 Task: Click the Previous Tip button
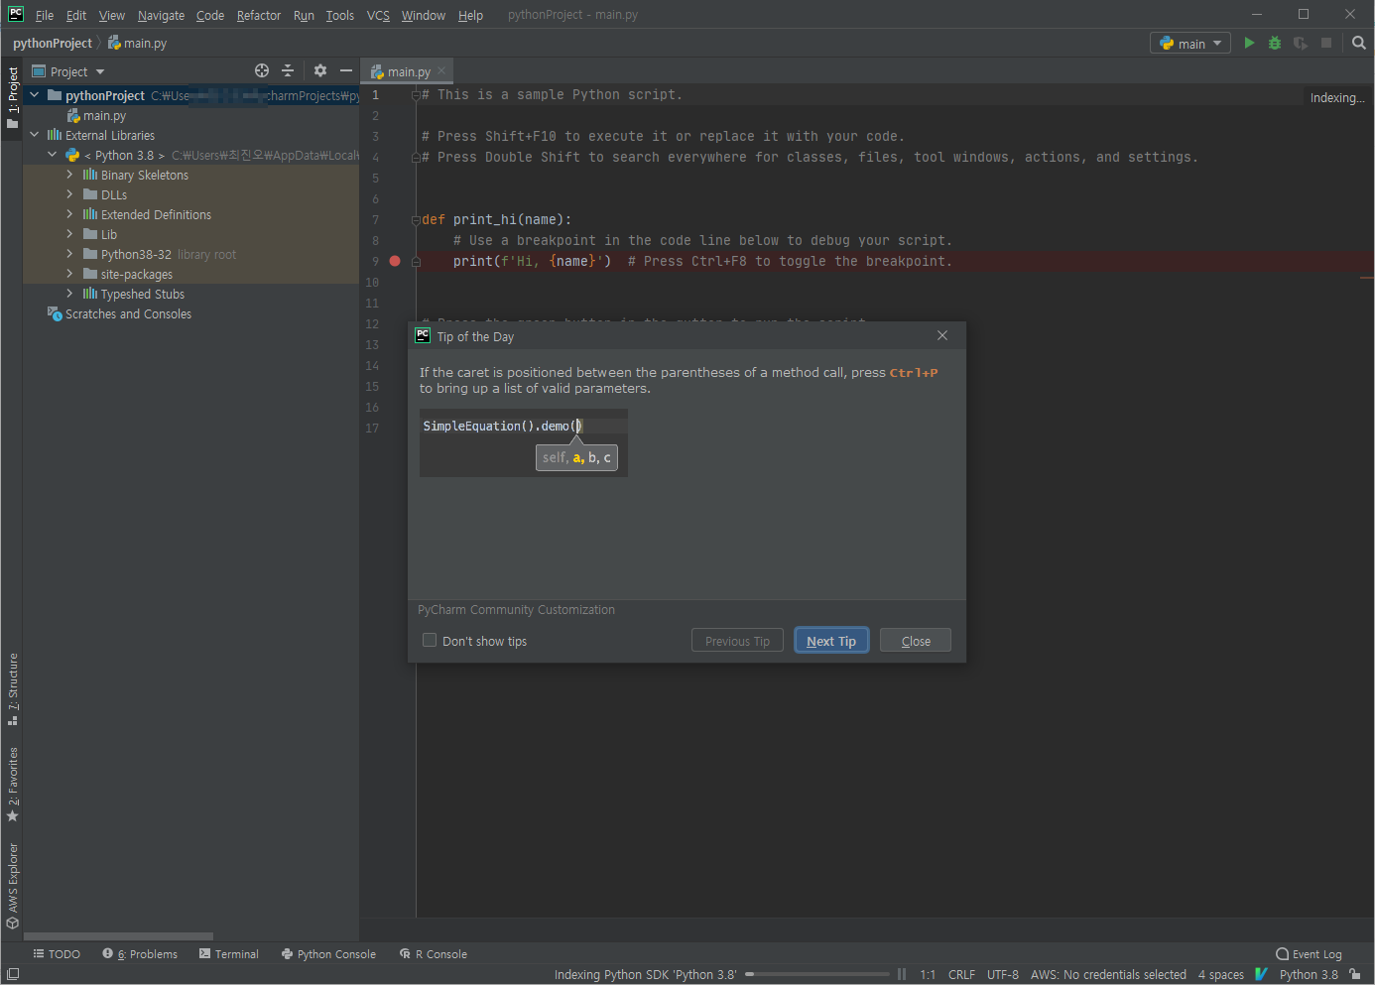[737, 641]
